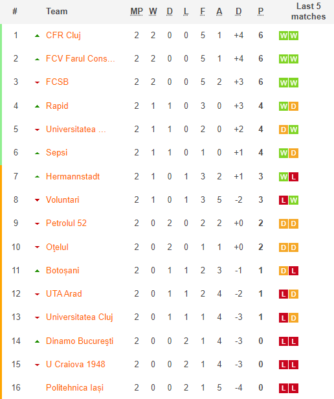Screen dimensions: 334x399
Task: Click the red down arrow next to Voluntari
Action: point(37,200)
